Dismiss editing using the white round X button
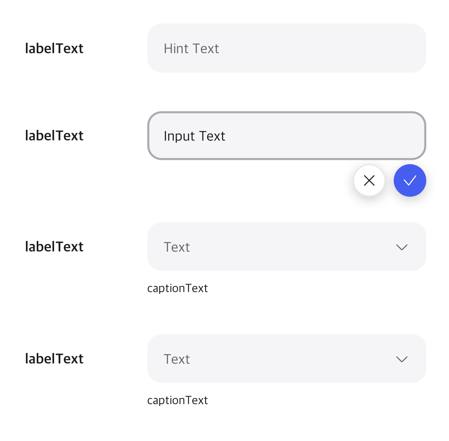Screen dimensions: 449x441 369,181
